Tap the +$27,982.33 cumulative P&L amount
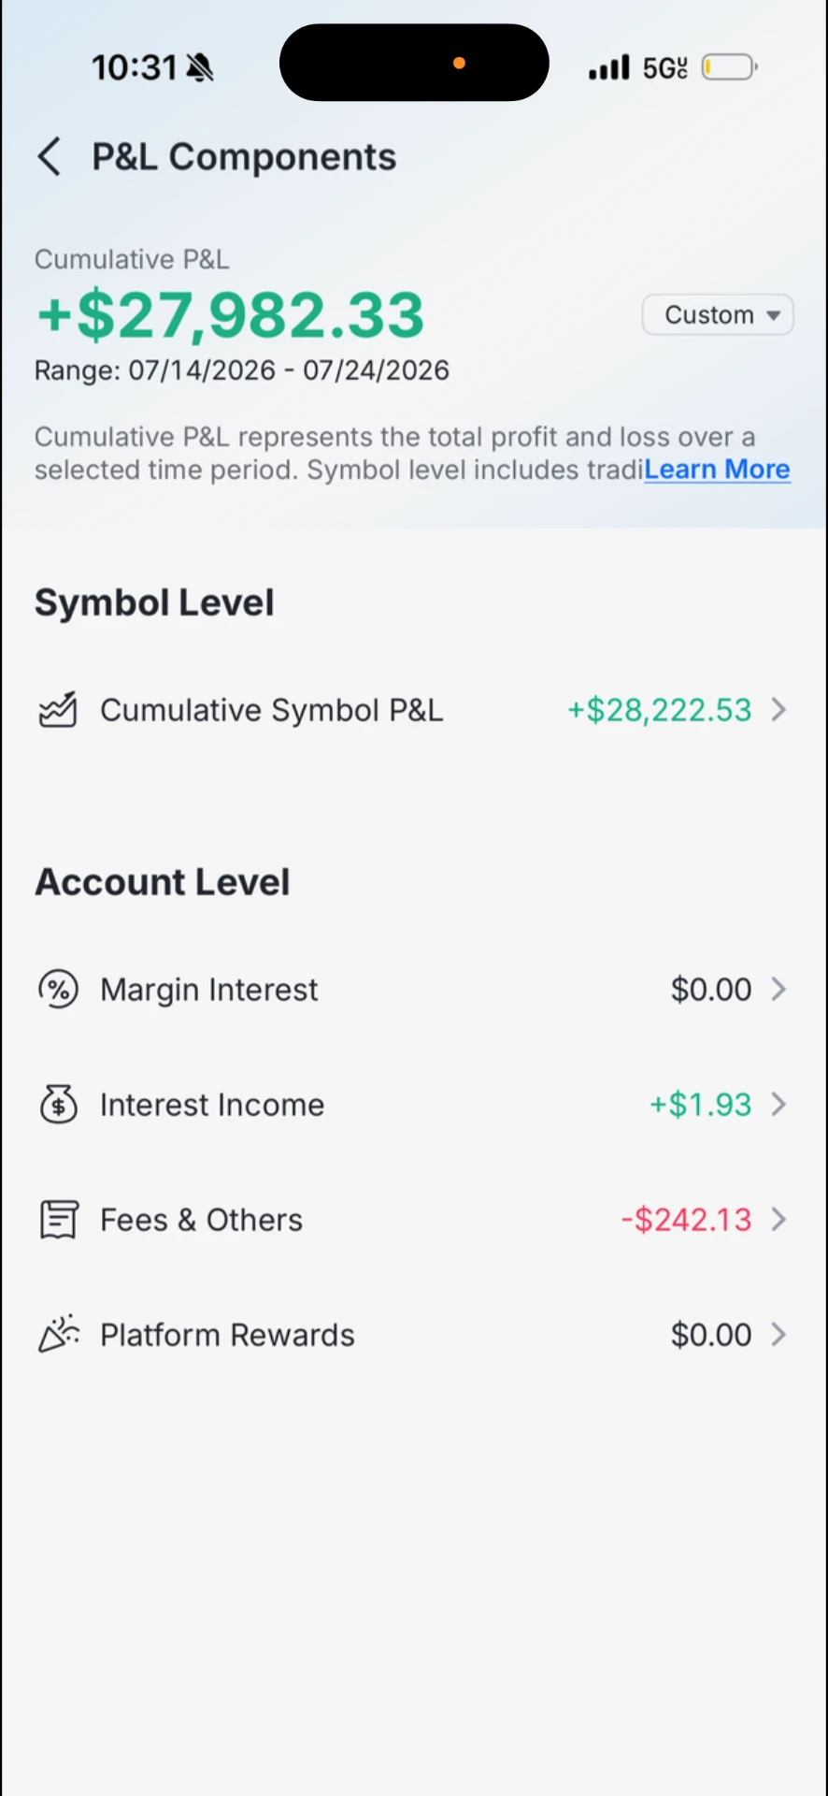828x1796 pixels. coord(231,314)
